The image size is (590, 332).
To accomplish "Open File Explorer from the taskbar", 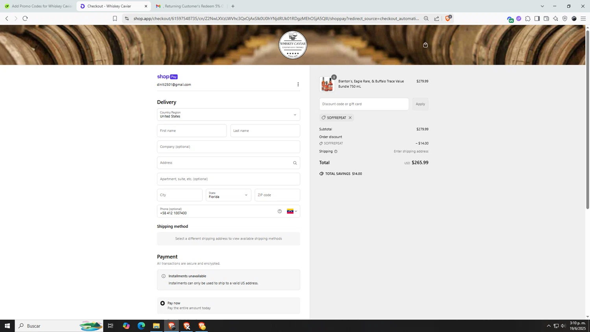I will 156,326.
